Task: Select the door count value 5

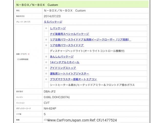Action: click(x=45, y=114)
